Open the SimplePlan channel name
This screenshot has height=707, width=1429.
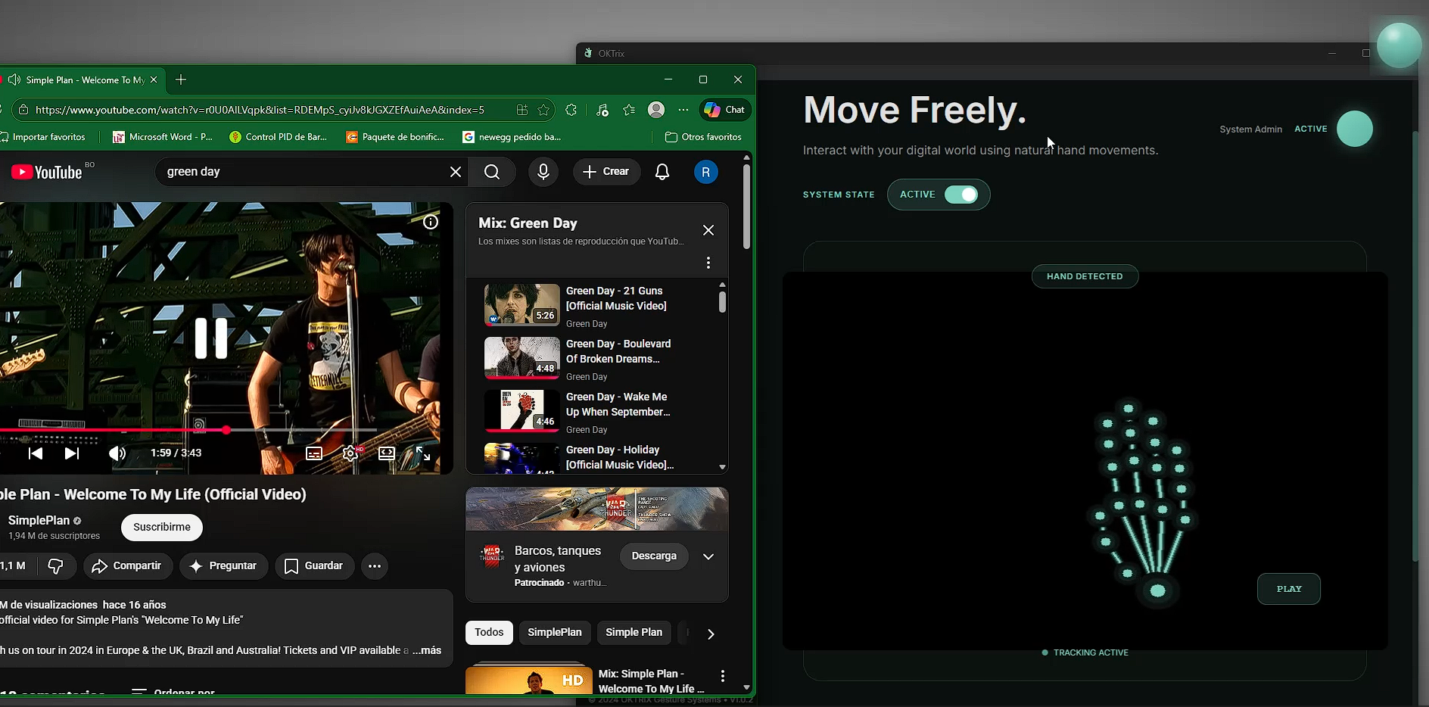click(x=39, y=520)
